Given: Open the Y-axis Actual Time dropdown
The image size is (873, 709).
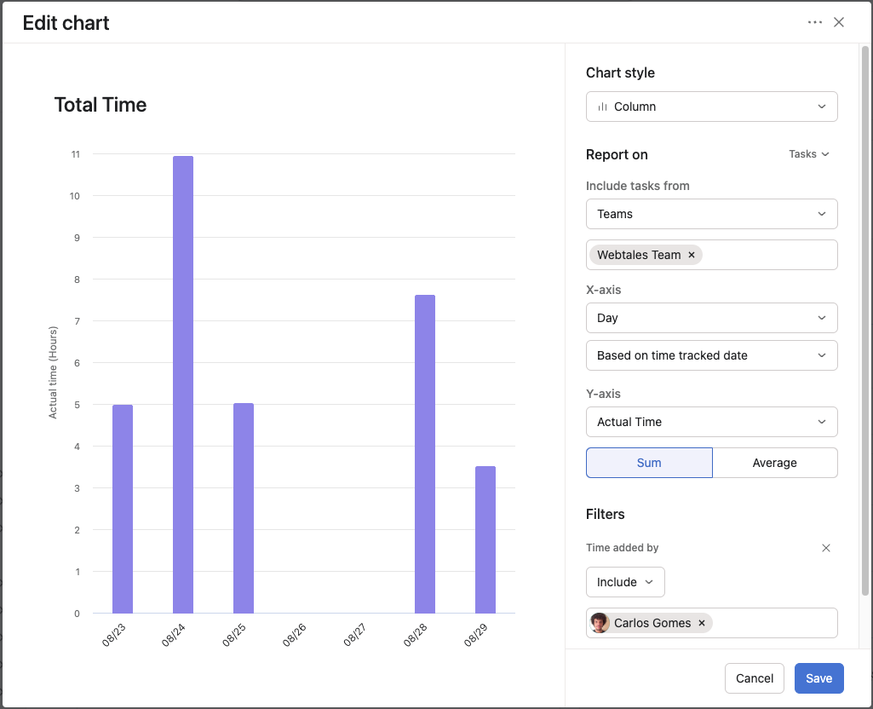Looking at the screenshot, I should (x=711, y=422).
